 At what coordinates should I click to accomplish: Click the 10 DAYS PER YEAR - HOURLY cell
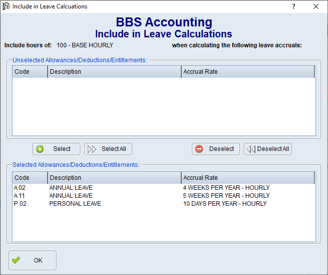pyautogui.click(x=225, y=204)
